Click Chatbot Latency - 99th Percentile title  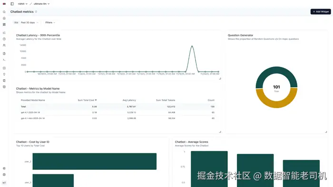coord(38,35)
